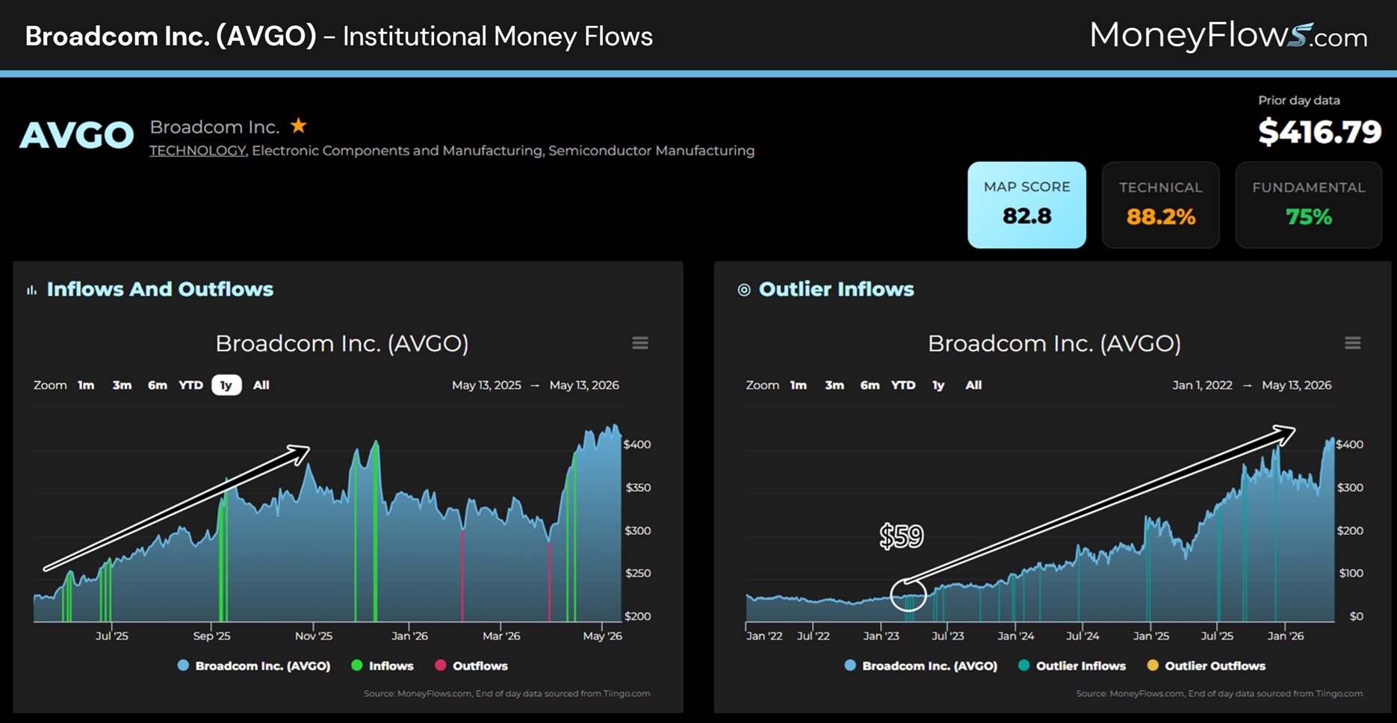Toggle the Outlier Inflows legend series
The height and width of the screenshot is (723, 1397).
coord(1072,665)
